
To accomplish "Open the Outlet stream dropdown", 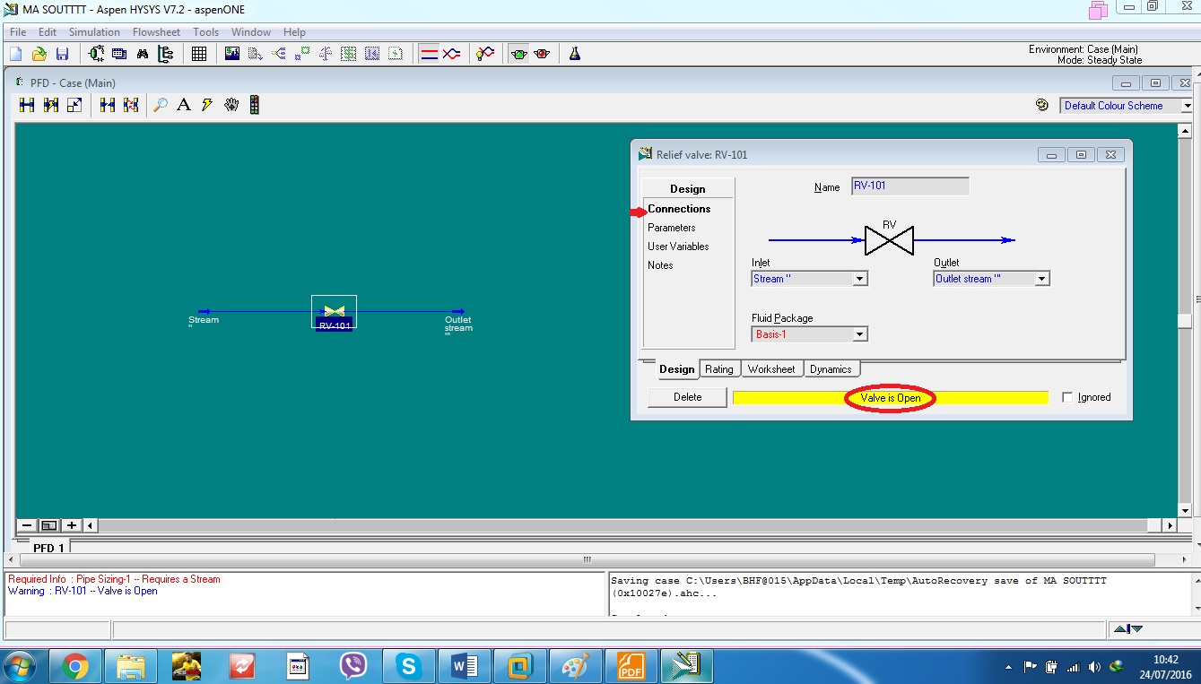I will 1042,279.
